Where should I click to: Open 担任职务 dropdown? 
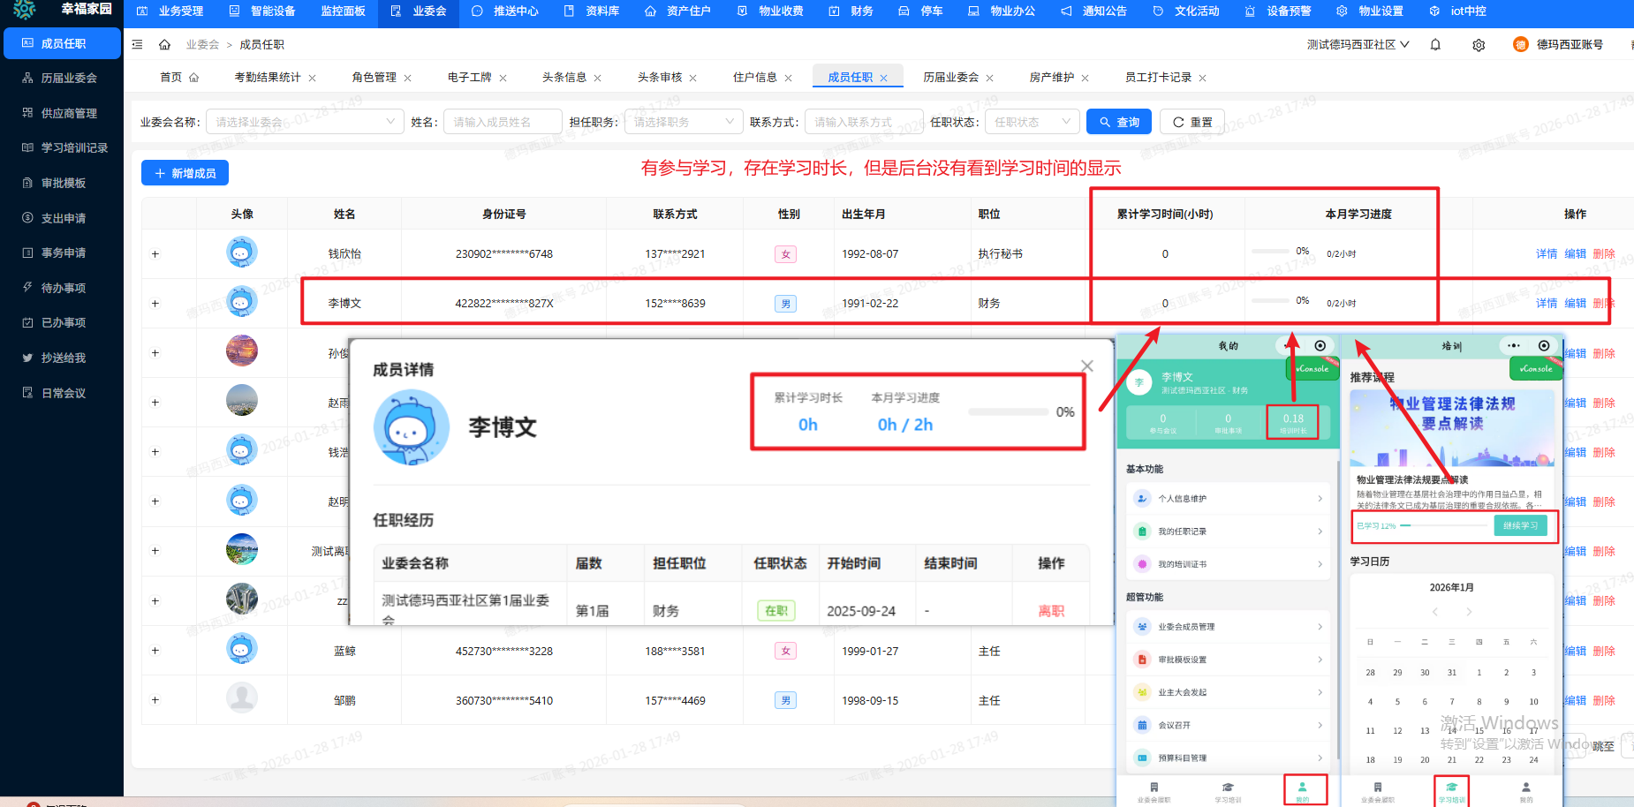click(683, 122)
